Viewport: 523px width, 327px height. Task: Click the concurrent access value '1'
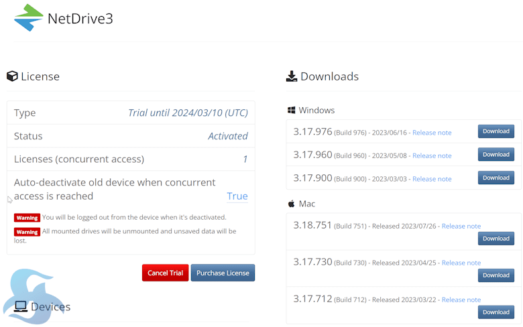click(x=245, y=159)
